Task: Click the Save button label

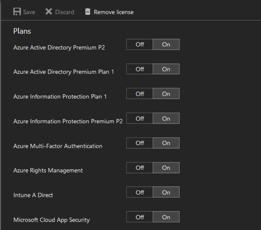Action: (x=29, y=12)
